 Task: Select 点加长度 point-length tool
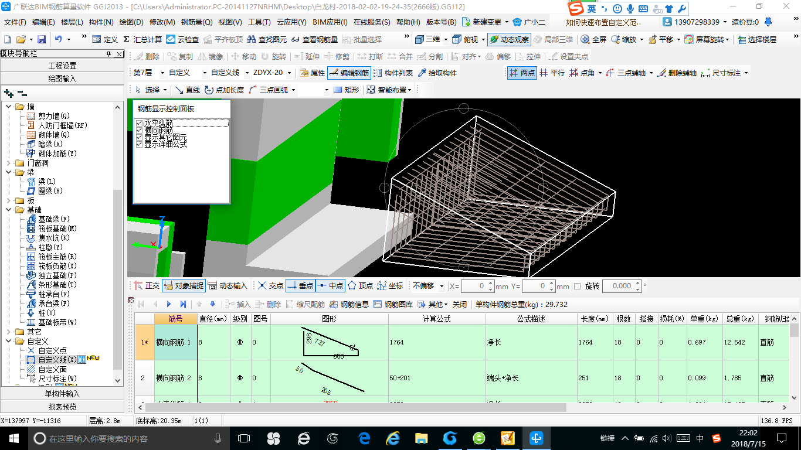tap(224, 90)
